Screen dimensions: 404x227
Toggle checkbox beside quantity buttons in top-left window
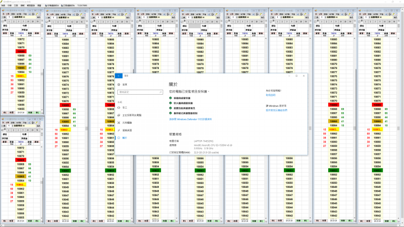click(3, 21)
